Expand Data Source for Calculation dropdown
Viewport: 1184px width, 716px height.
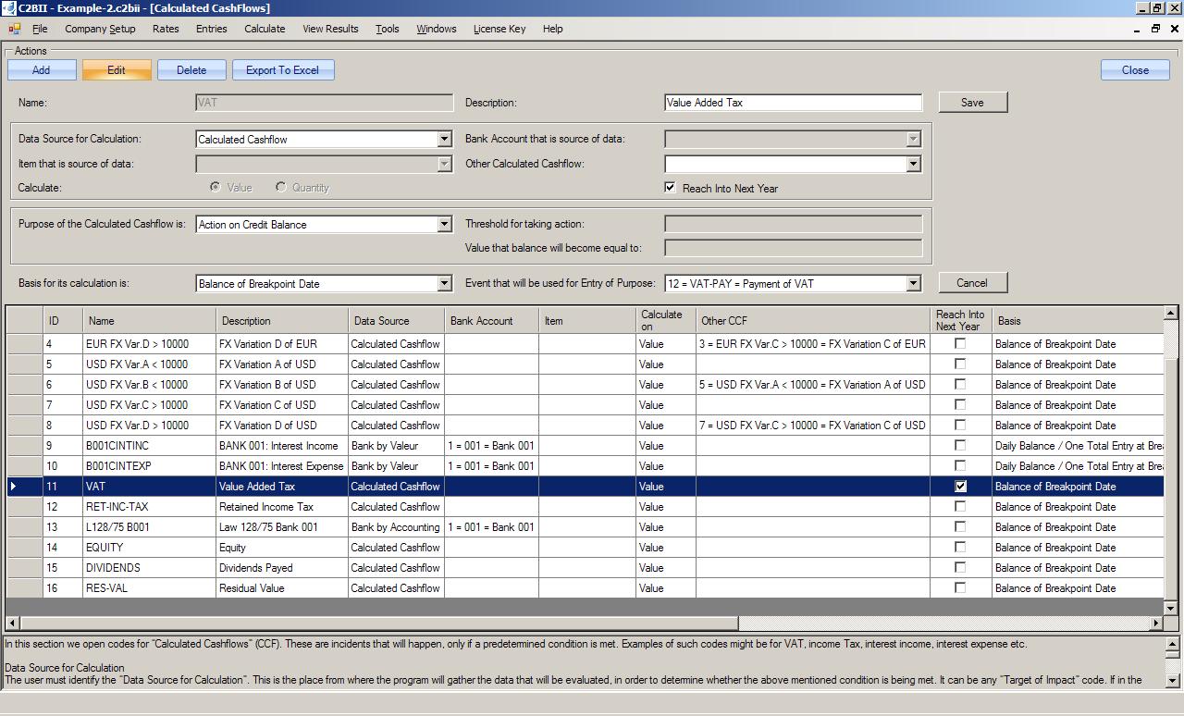pos(444,140)
